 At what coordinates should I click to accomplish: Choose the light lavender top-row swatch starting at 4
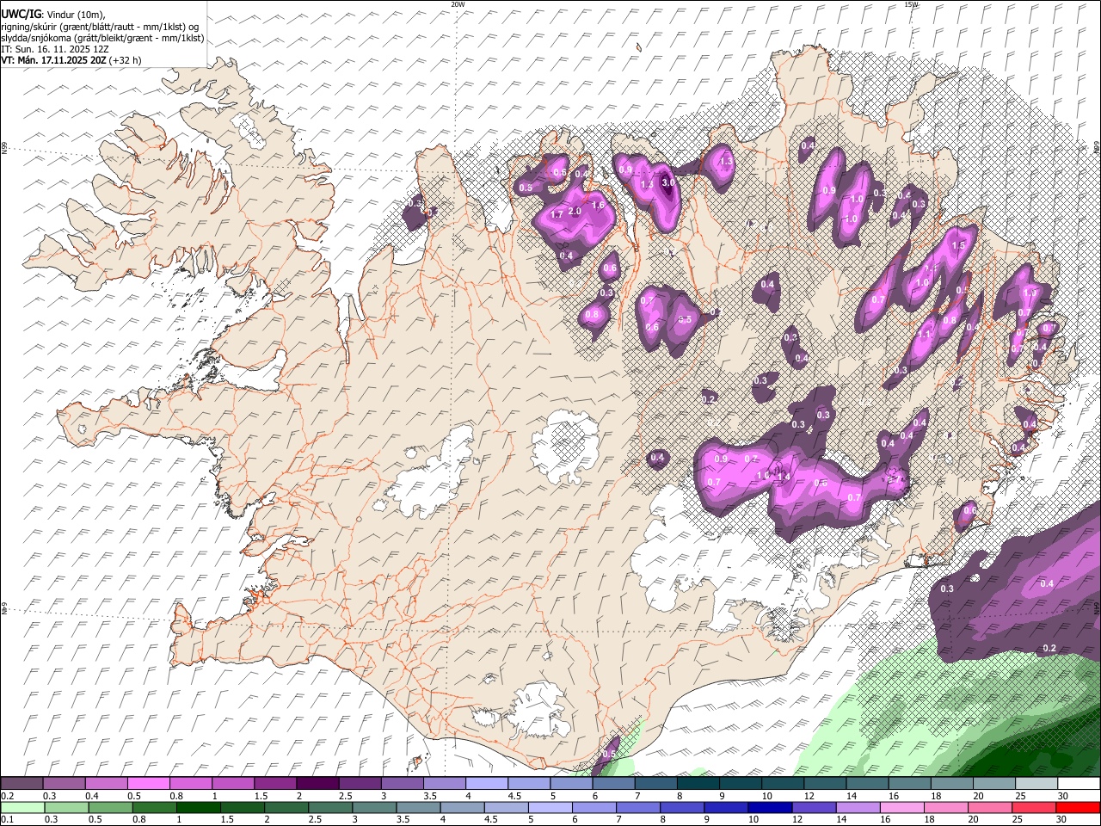[487, 784]
